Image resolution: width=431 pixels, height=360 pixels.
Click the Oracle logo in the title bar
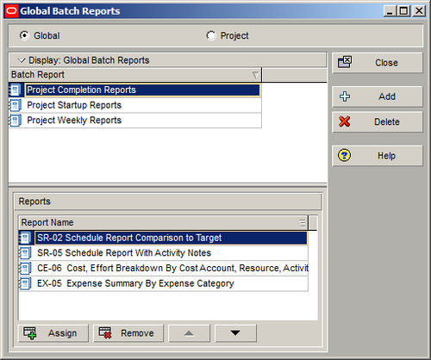point(12,11)
